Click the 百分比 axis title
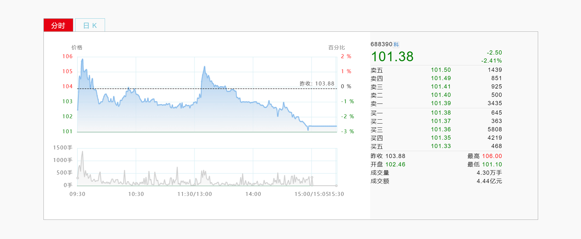 pyautogui.click(x=336, y=47)
